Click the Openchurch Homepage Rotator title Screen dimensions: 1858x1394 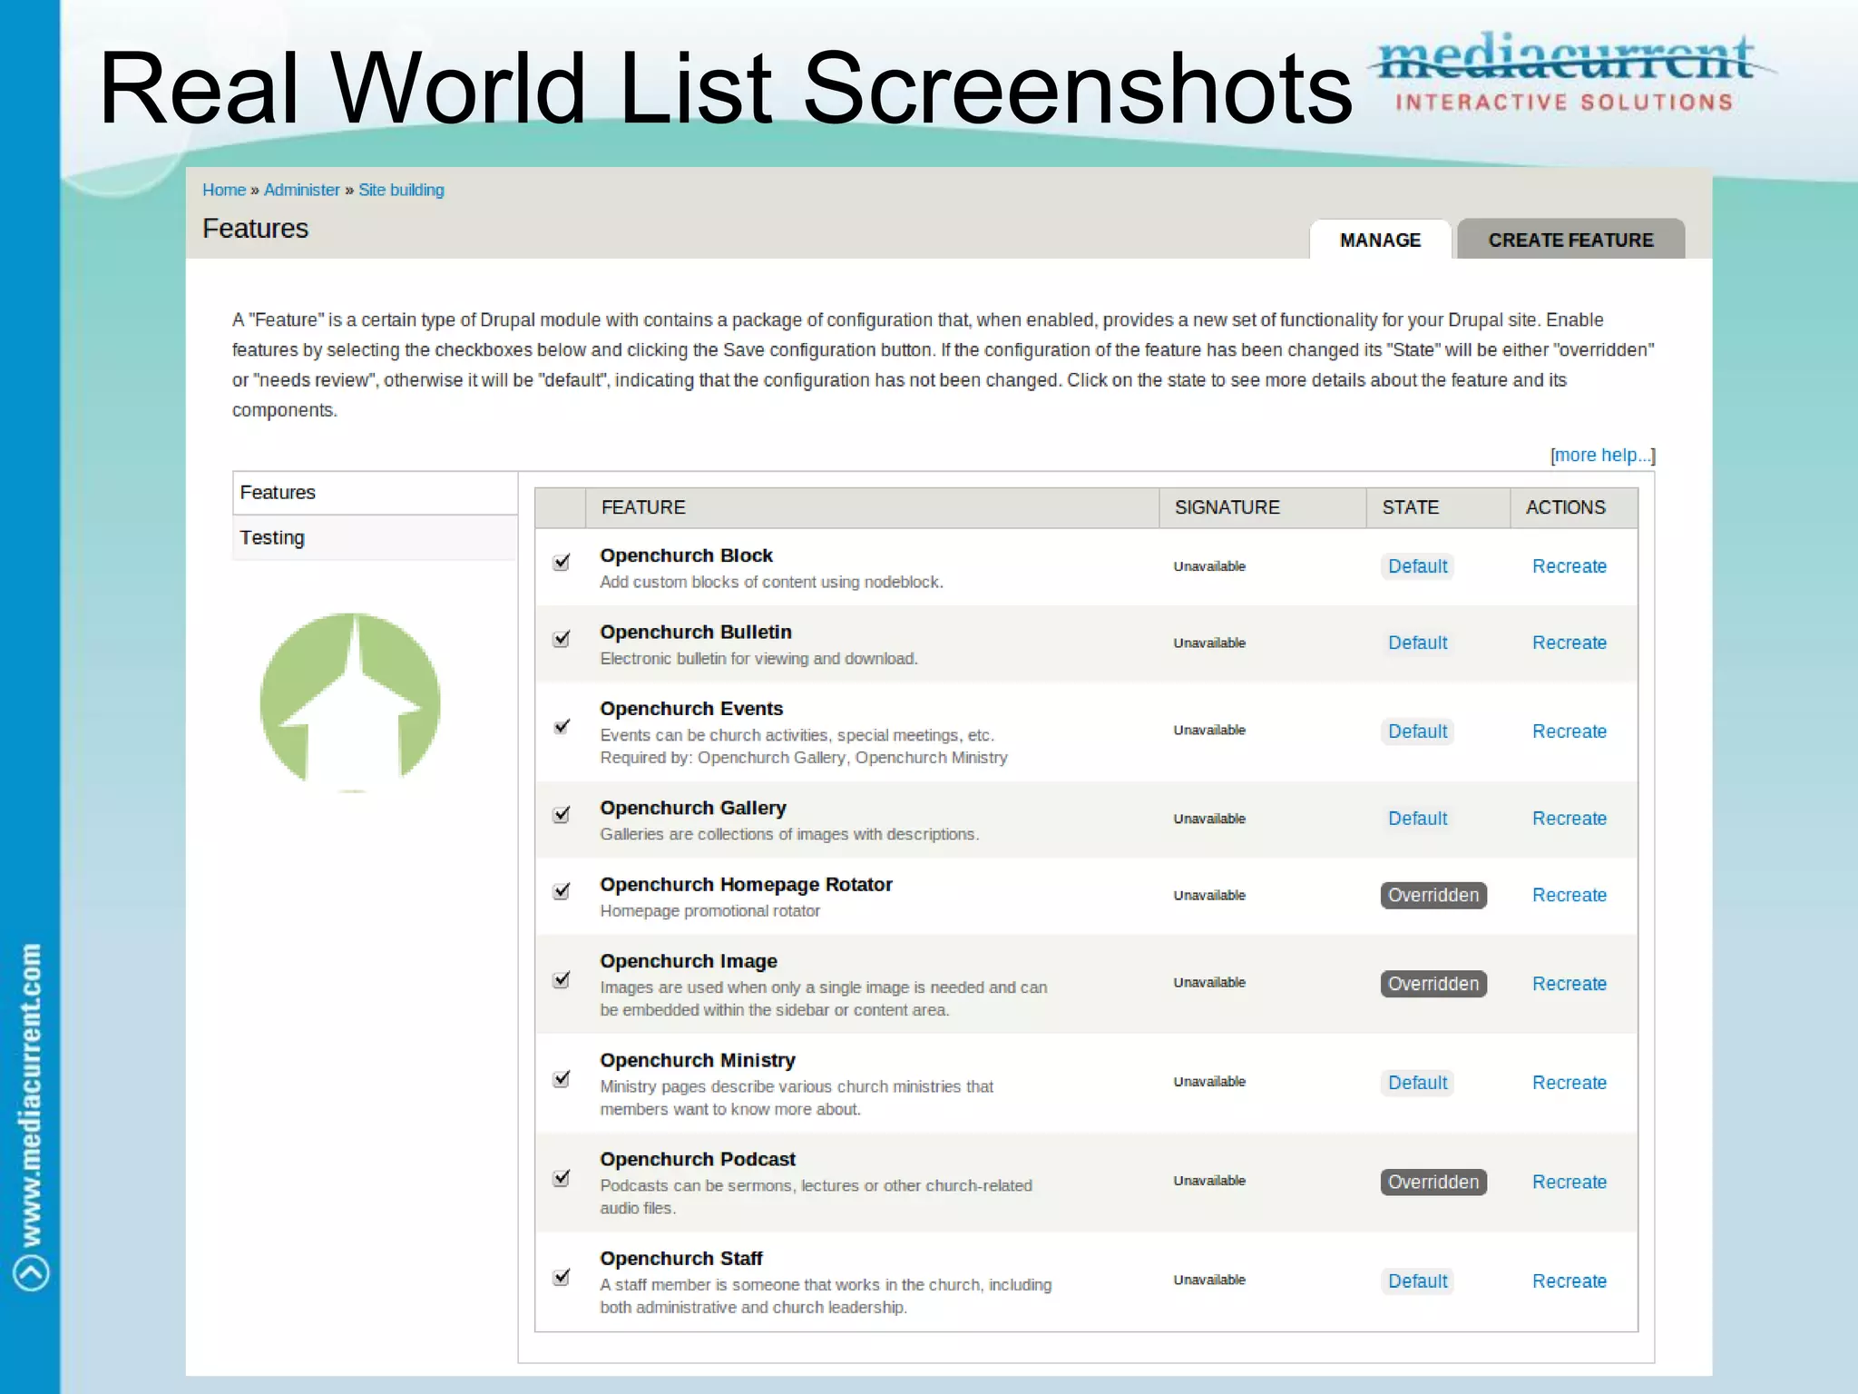pos(746,884)
